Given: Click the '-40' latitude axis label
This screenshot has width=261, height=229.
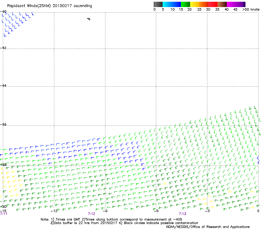Looking at the screenshot, I should (3, 12).
